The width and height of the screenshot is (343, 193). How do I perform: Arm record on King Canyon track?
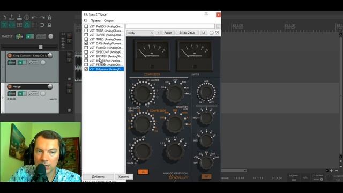pos(10,56)
